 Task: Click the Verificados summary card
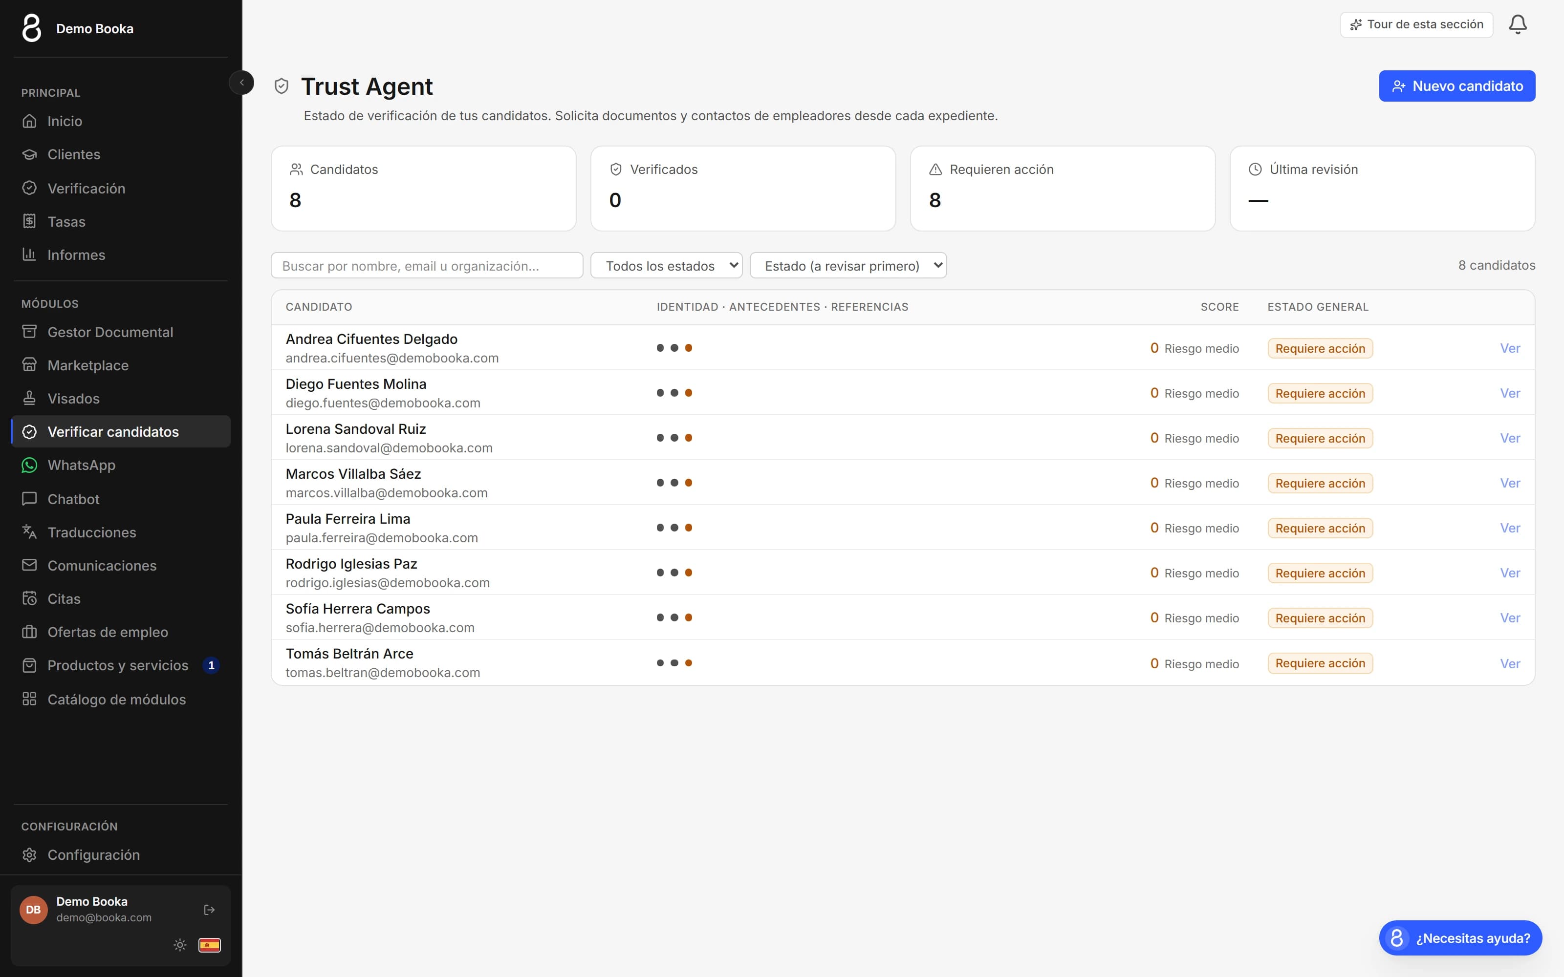click(x=742, y=188)
